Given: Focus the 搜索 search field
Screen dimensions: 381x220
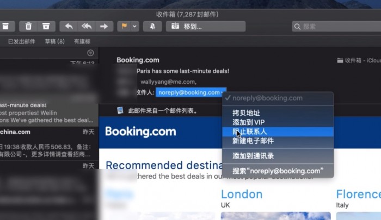Looking at the screenshot, I should tap(336, 26).
